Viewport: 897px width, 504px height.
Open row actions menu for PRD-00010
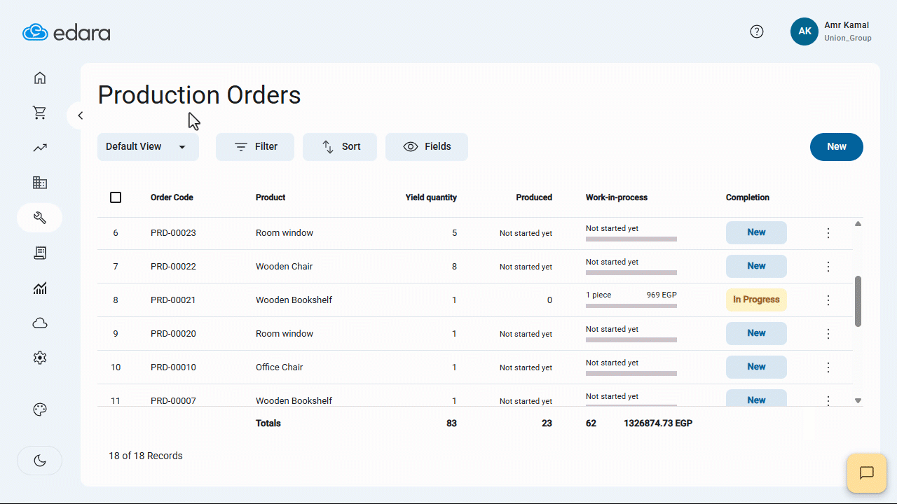click(828, 367)
